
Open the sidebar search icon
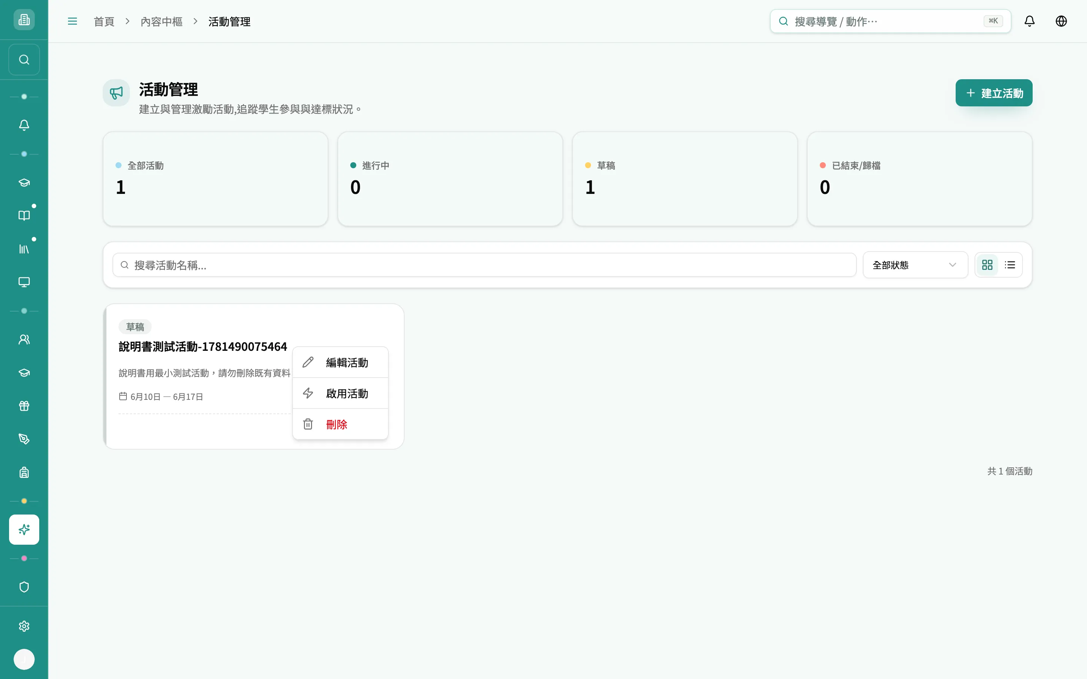24,60
